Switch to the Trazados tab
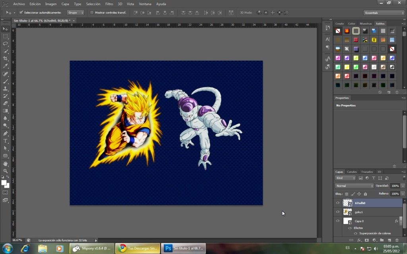407x254 pixels. click(x=367, y=171)
